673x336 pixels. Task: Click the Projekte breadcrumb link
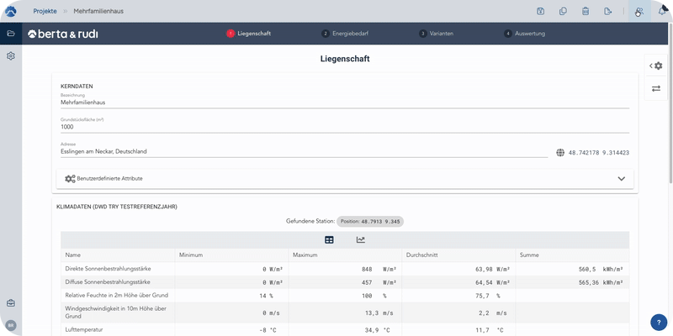pos(45,11)
